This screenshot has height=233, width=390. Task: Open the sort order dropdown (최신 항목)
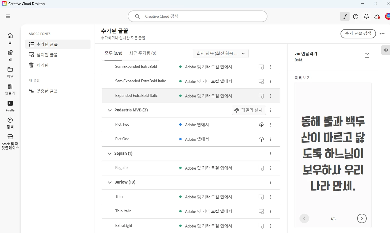click(220, 54)
